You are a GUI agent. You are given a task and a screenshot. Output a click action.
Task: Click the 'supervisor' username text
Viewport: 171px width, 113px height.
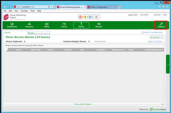click(133, 15)
